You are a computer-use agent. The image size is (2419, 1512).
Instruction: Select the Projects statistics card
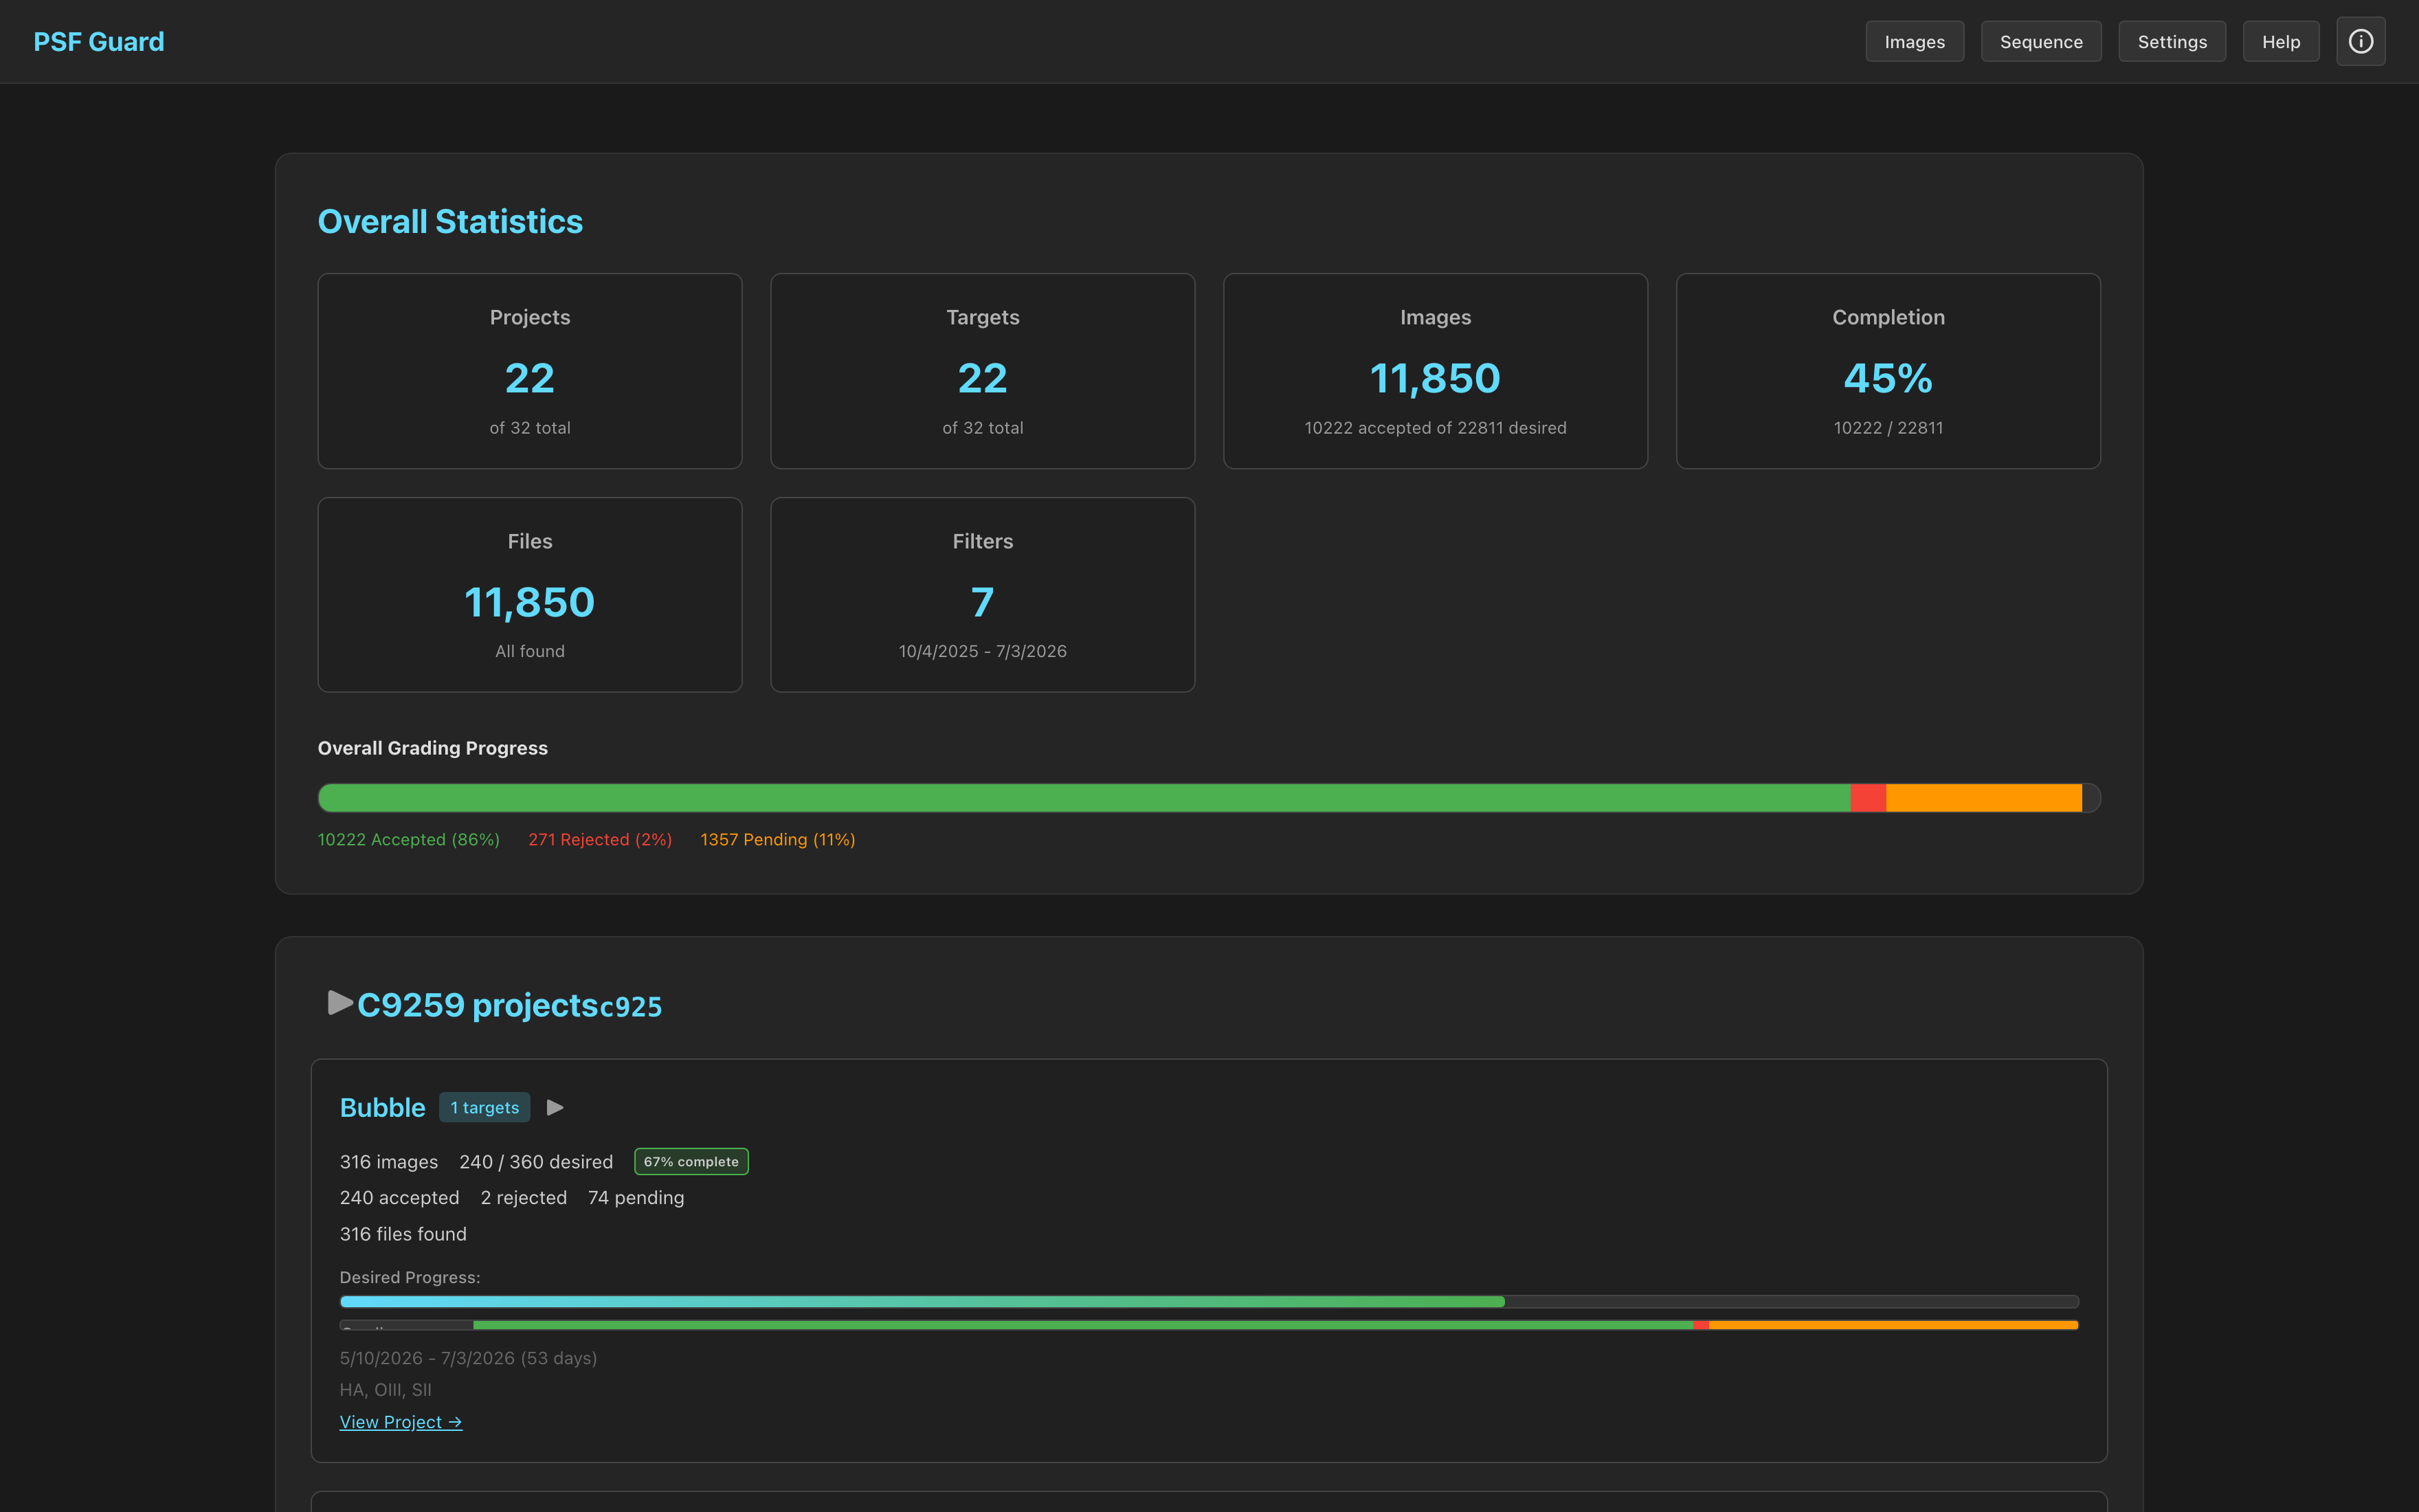[530, 371]
